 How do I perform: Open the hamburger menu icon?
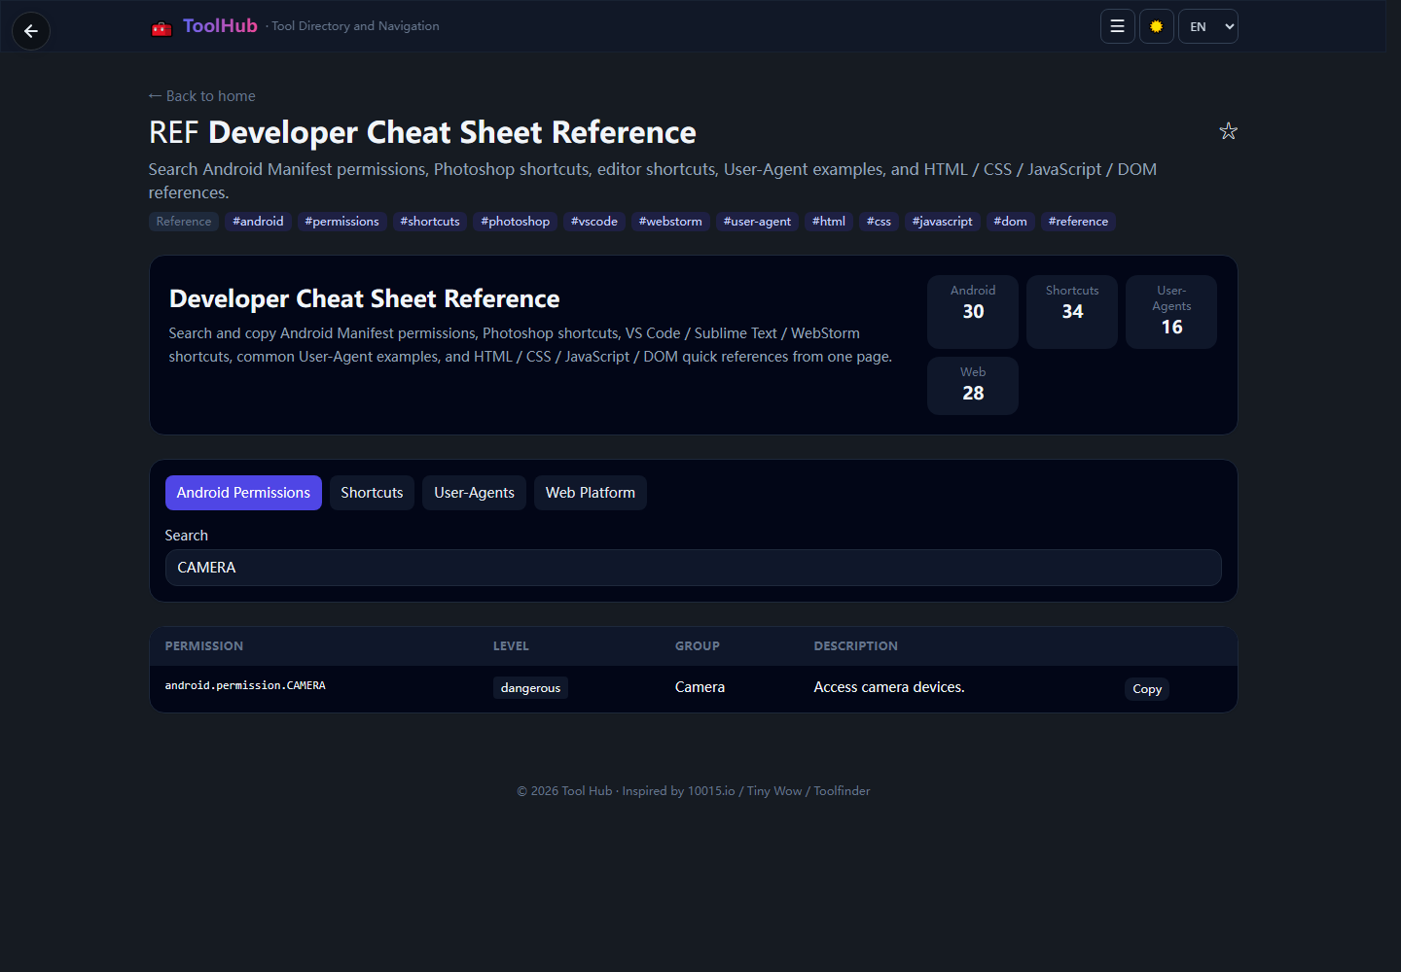tap(1118, 26)
